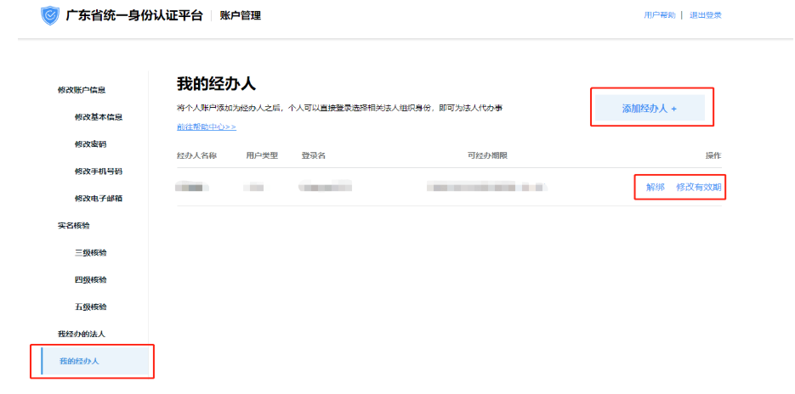Click the 可经办期限 column header

(487, 156)
